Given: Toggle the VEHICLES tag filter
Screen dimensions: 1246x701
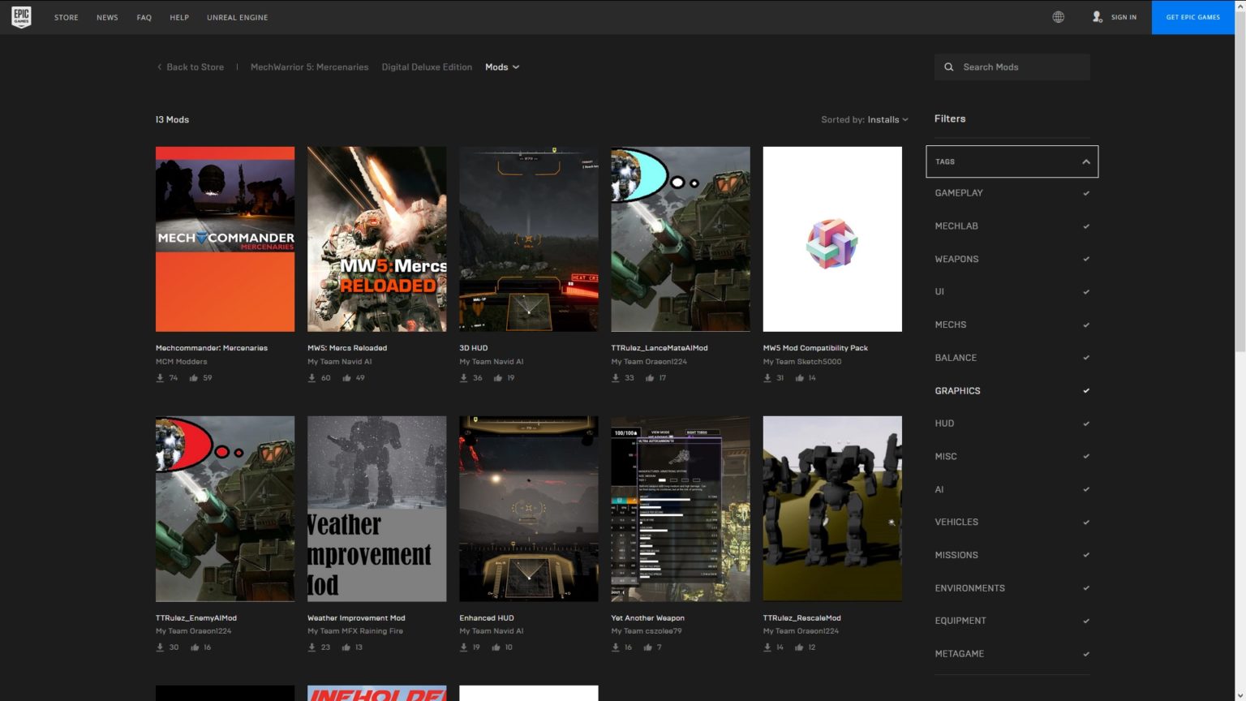Looking at the screenshot, I should point(1012,523).
